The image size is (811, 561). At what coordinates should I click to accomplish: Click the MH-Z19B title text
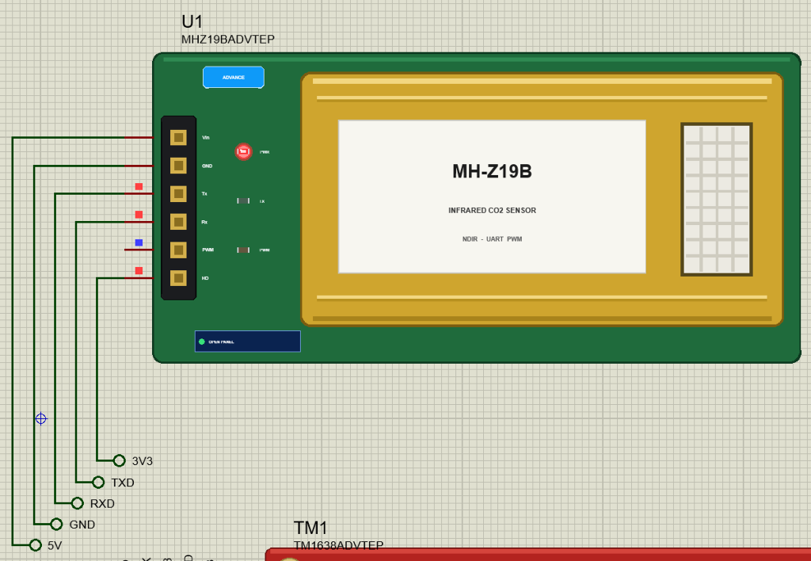pos(492,171)
